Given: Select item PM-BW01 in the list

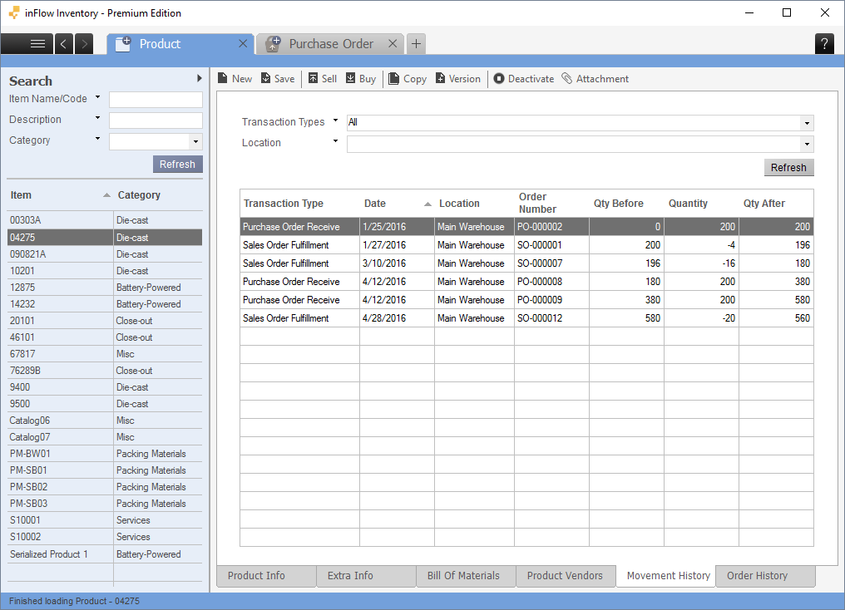Looking at the screenshot, I should 105,454.
